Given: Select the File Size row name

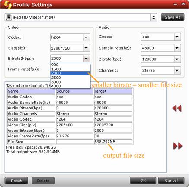Looking at the screenshot, I should [31, 142].
